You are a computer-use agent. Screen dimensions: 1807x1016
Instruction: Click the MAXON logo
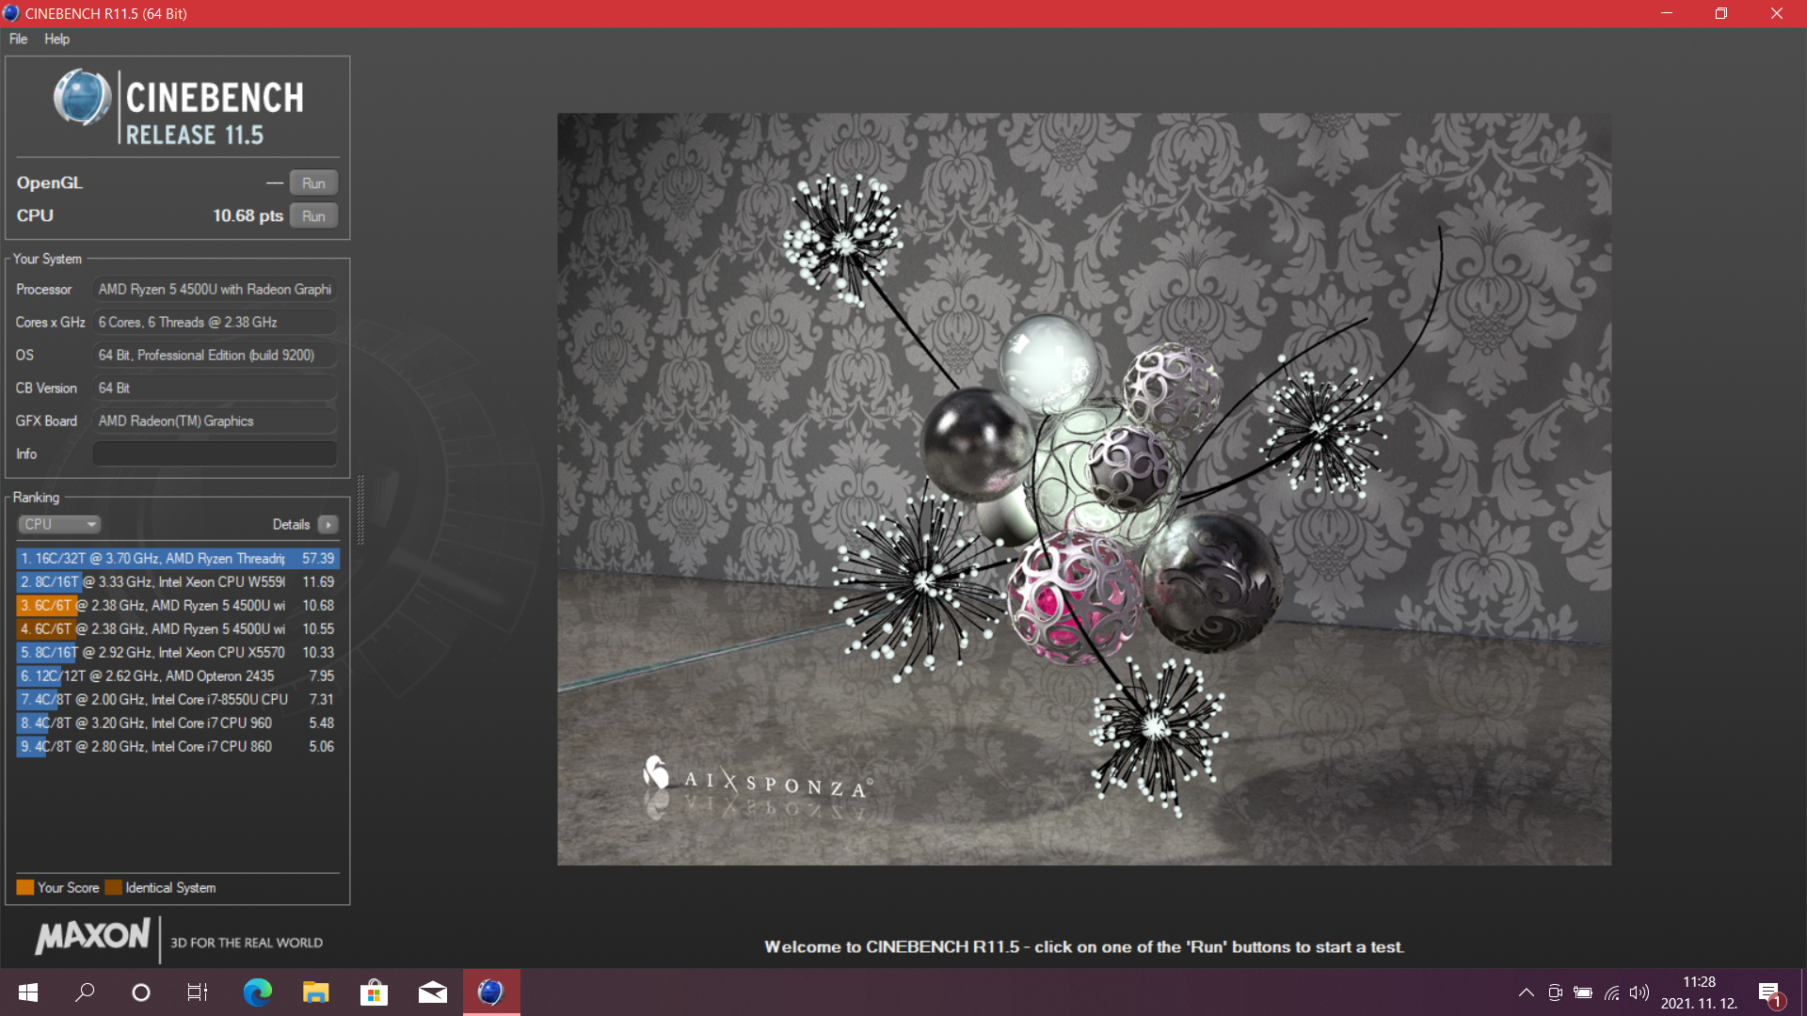pyautogui.click(x=92, y=936)
